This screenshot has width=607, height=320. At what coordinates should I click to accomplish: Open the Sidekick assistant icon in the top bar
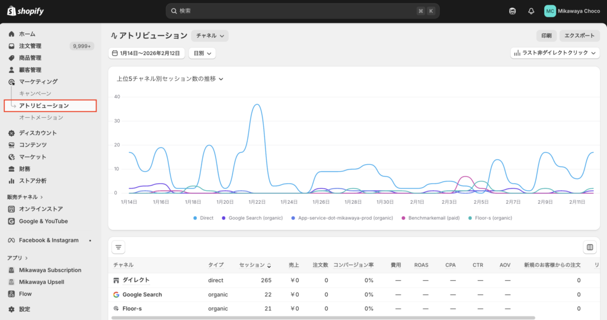point(512,11)
